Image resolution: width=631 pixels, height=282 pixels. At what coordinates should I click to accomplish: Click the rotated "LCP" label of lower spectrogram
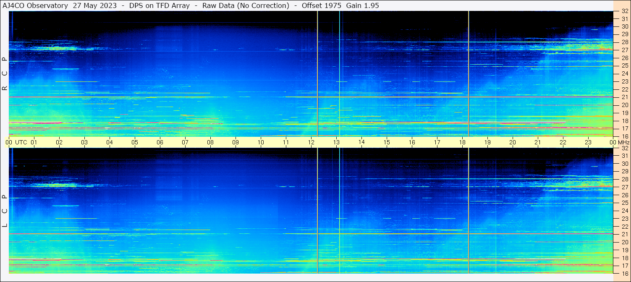(5, 211)
